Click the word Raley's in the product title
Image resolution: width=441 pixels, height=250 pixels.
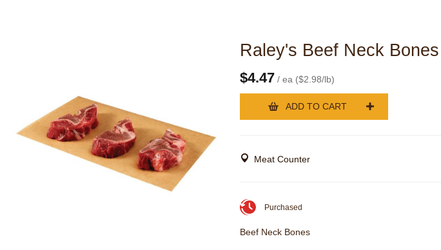click(268, 50)
